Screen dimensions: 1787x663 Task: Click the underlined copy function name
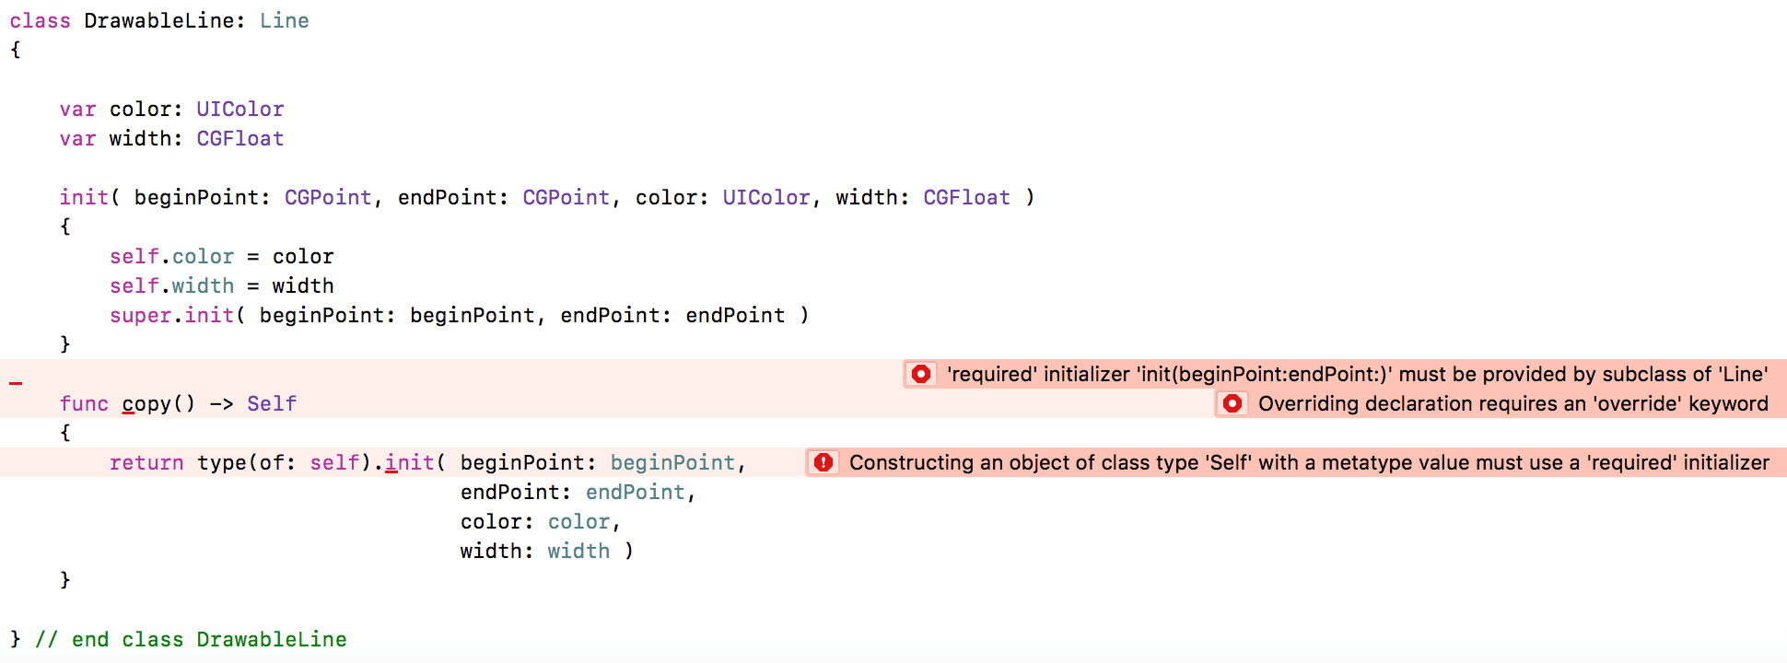(146, 403)
